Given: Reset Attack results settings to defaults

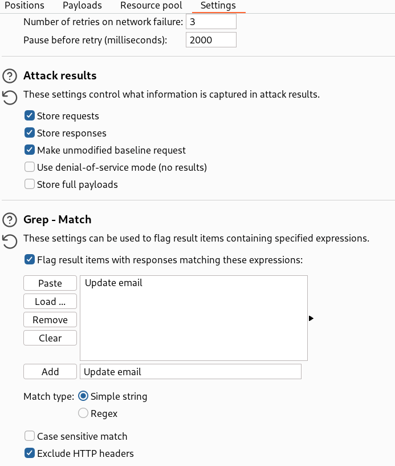Looking at the screenshot, I should (x=10, y=97).
